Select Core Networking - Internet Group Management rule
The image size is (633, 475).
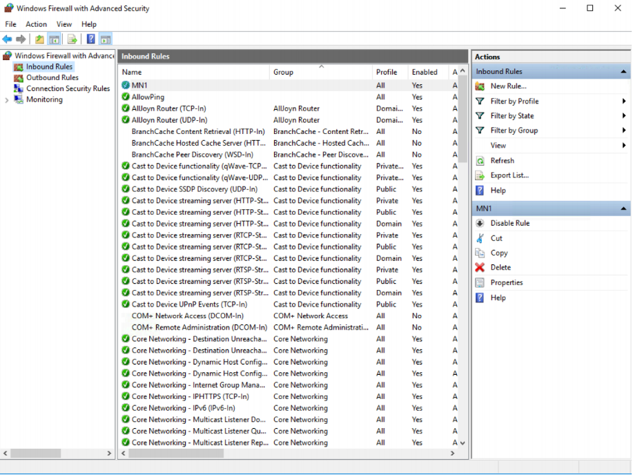tap(289, 385)
